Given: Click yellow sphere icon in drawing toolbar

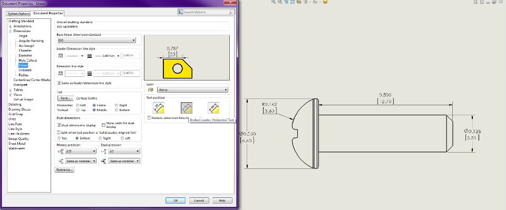Looking at the screenshot, I should 325,2.
